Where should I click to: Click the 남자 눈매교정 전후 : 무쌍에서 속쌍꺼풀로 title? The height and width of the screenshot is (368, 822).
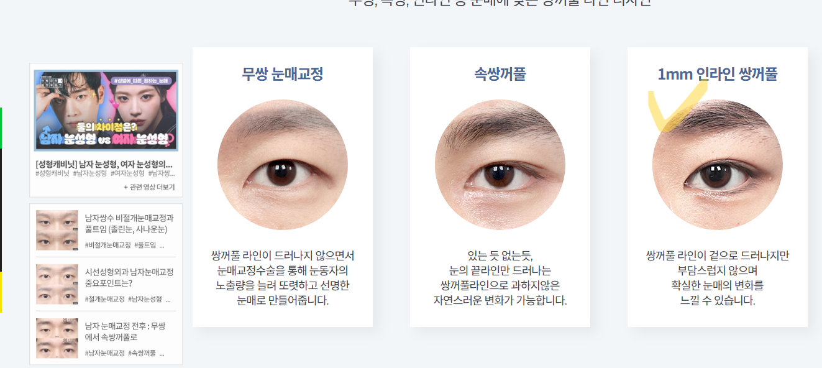(129, 332)
